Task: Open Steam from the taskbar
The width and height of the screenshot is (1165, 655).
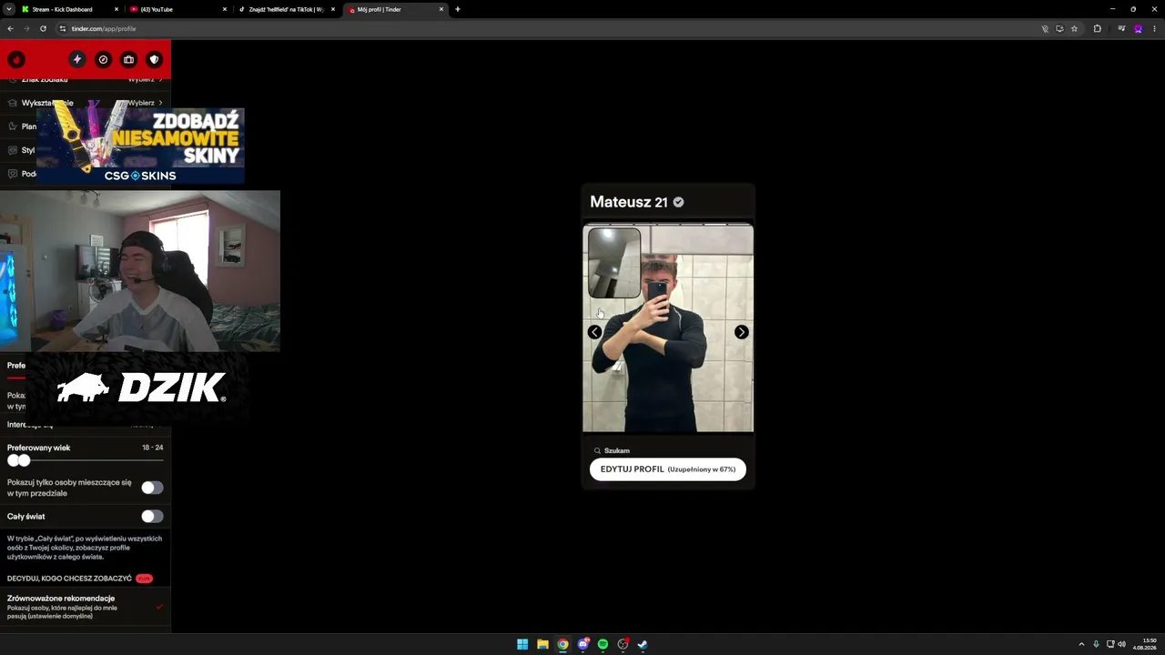Action: (x=643, y=644)
